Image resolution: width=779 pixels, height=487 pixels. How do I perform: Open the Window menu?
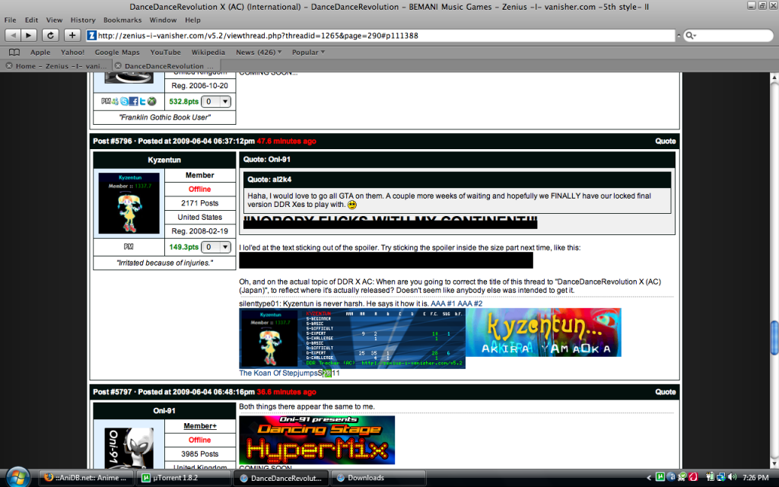163,20
